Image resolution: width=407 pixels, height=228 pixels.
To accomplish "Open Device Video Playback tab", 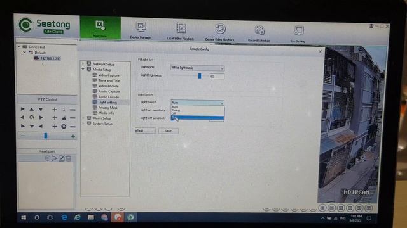I will pos(219,32).
